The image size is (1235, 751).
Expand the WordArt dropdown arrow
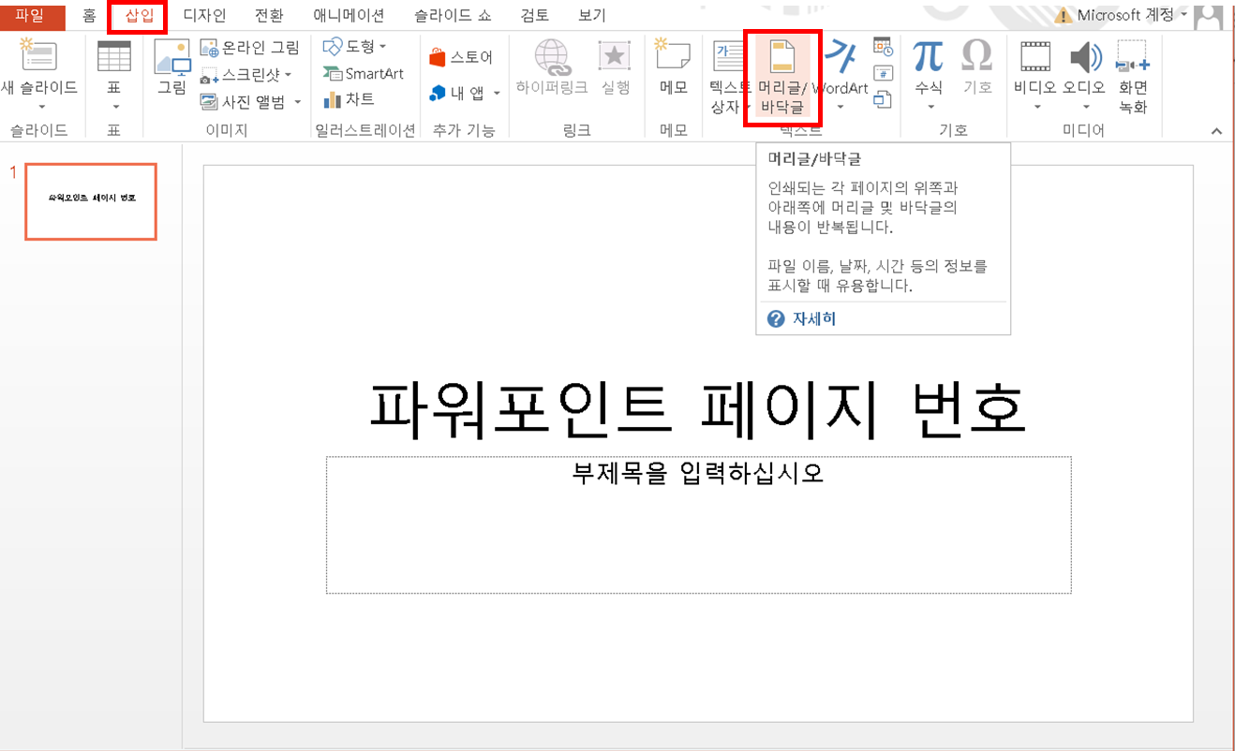tap(841, 107)
